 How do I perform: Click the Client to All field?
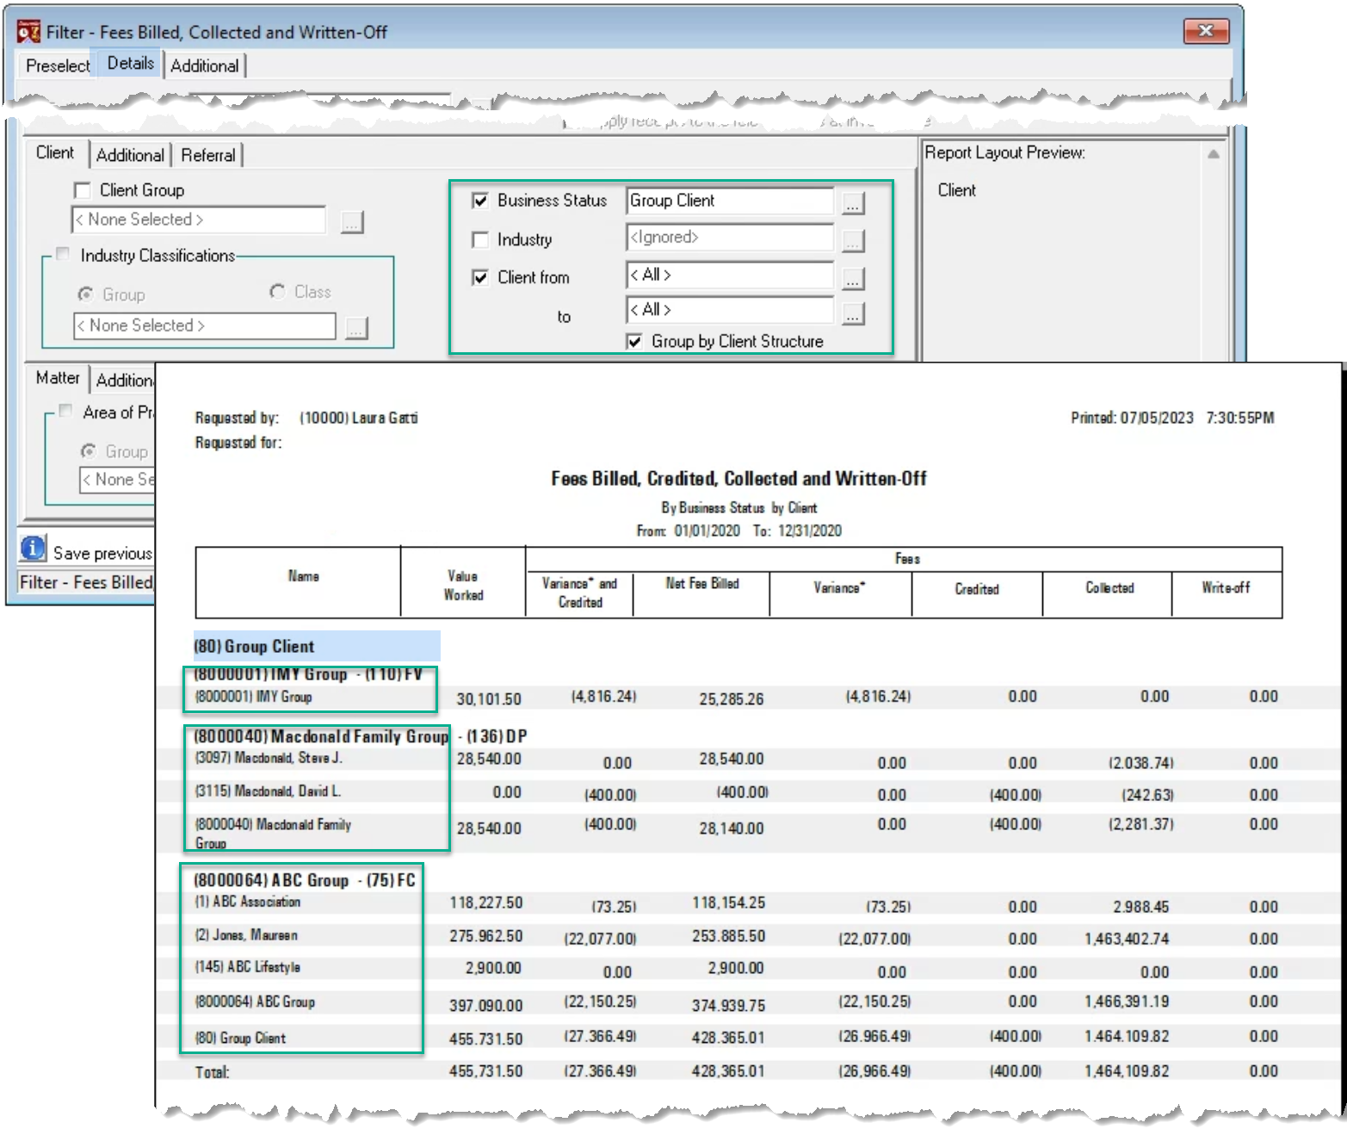pos(730,310)
